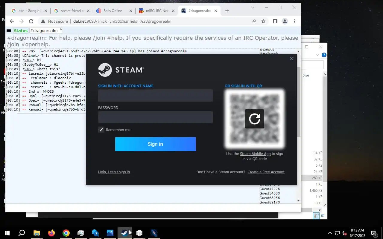Switch File Explorer to details view

(316, 216)
